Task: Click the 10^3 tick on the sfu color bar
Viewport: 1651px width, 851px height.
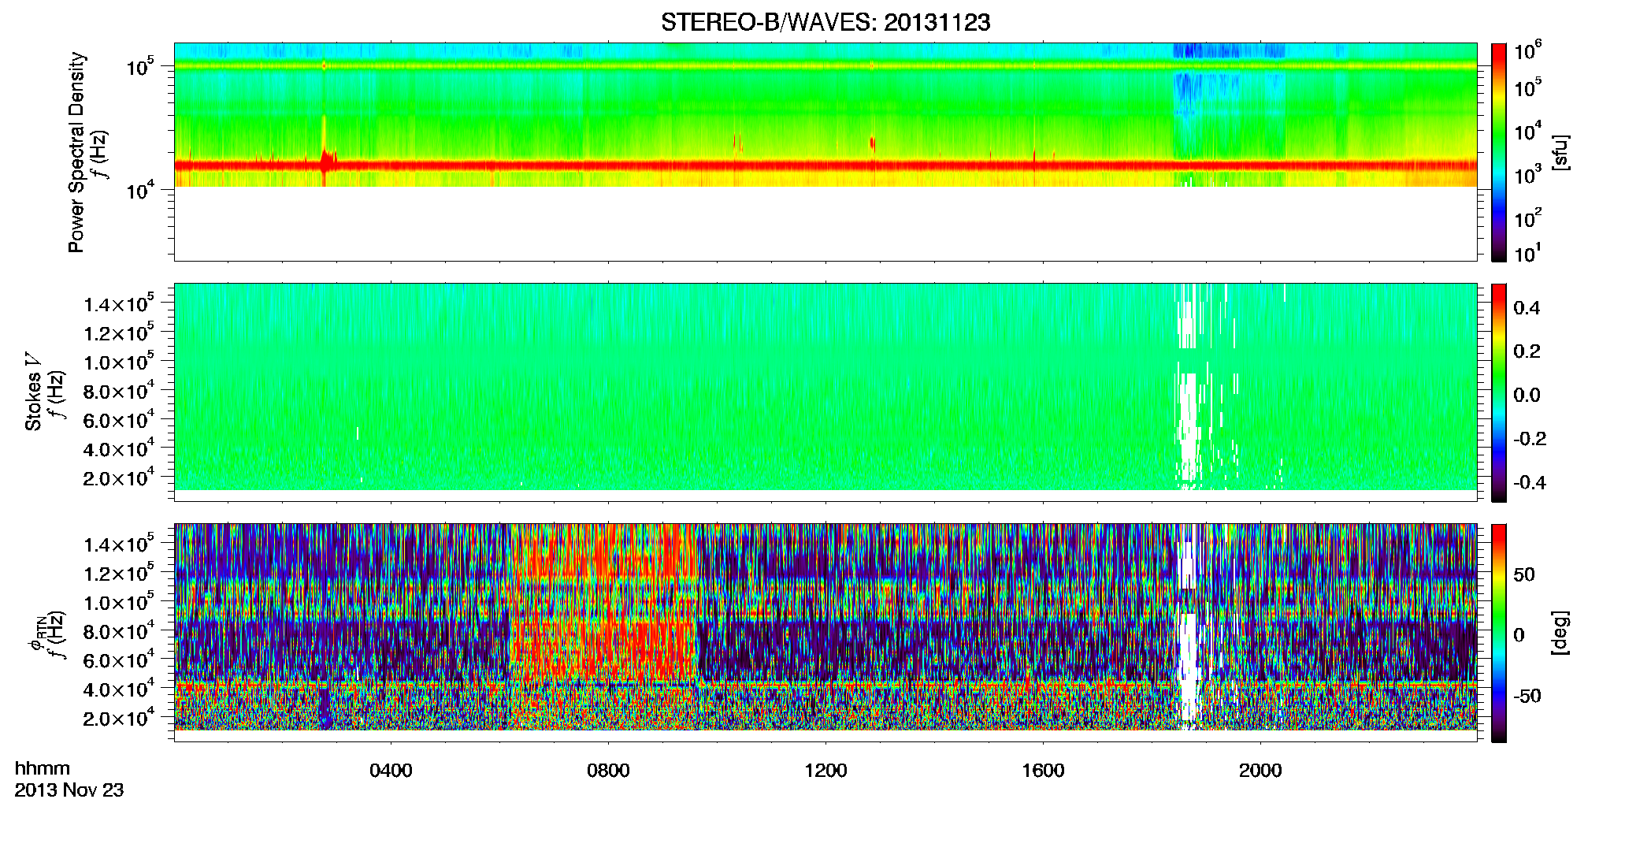Action: tap(1528, 174)
